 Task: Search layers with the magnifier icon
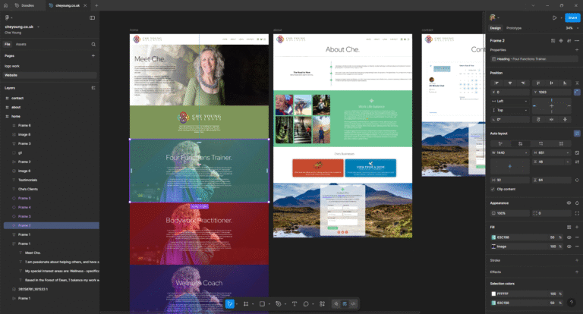pyautogui.click(x=93, y=44)
